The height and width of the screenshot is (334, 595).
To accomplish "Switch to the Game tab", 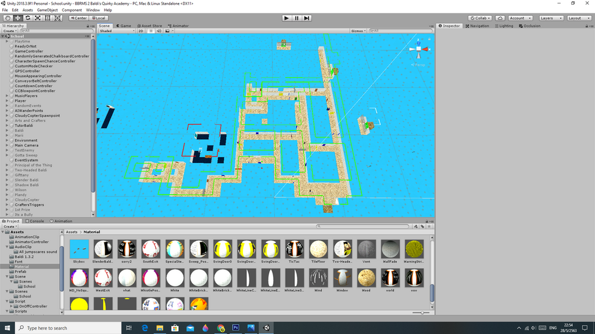I will [124, 26].
